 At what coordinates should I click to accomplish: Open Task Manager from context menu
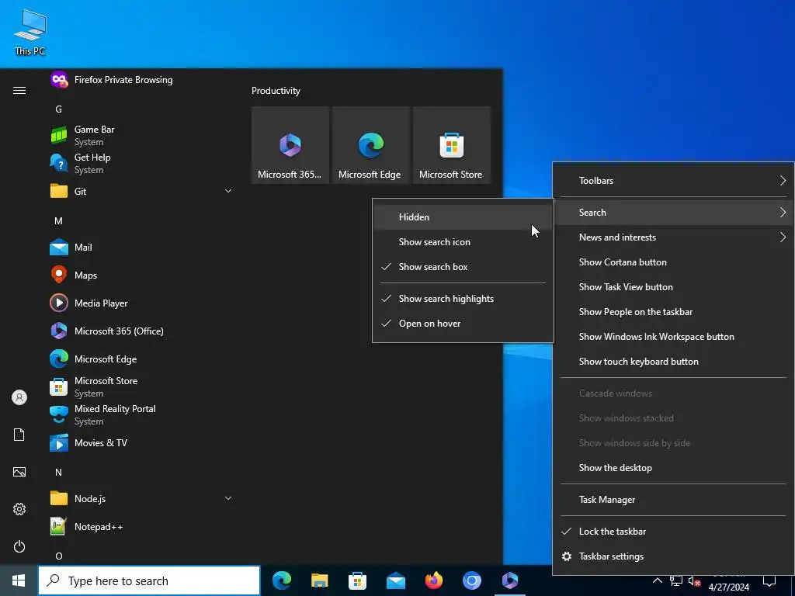pyautogui.click(x=673, y=500)
